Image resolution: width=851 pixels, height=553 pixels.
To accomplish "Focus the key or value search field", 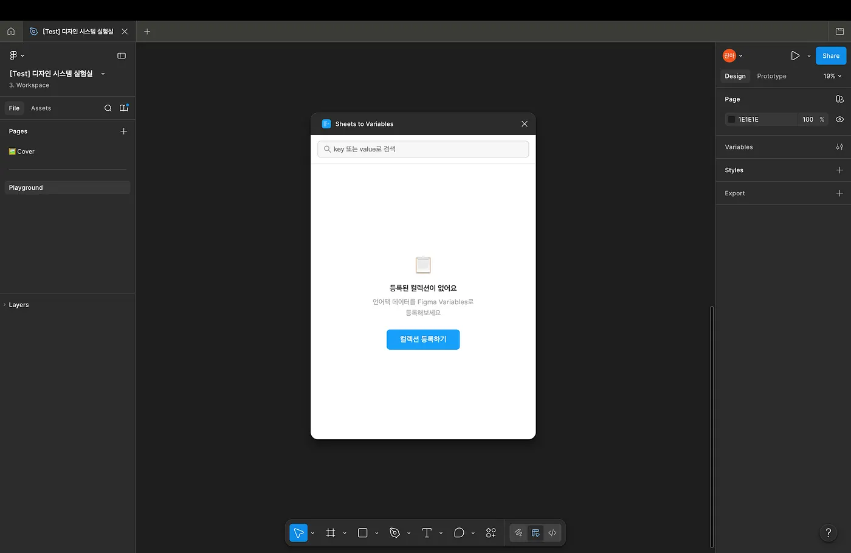I will [x=423, y=149].
